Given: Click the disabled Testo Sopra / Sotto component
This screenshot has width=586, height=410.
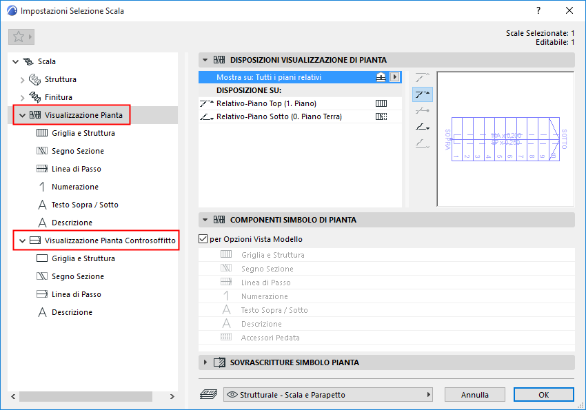Looking at the screenshot, I should 387,310.
